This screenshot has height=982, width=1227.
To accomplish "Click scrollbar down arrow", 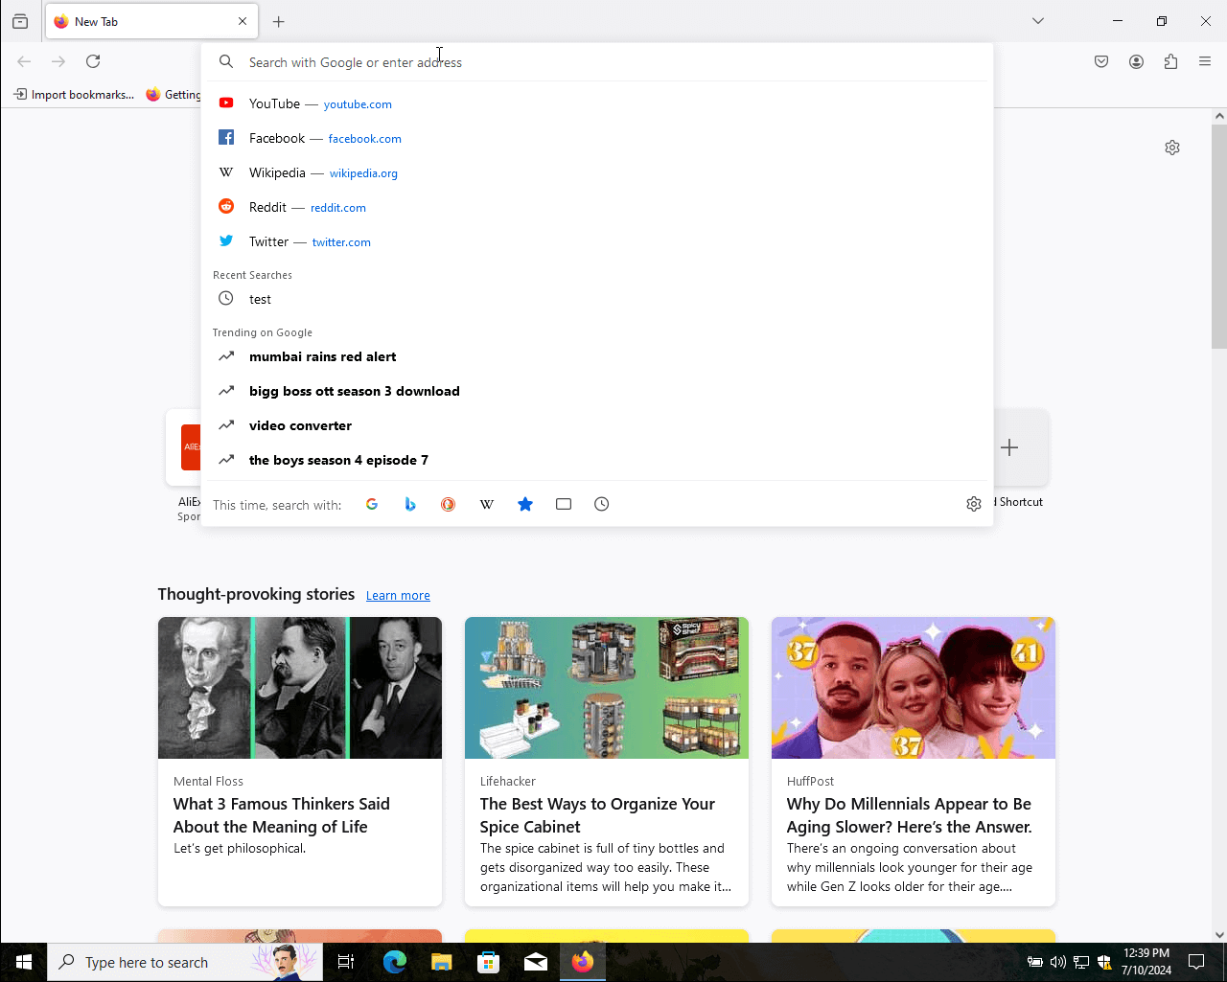I will tap(1219, 935).
